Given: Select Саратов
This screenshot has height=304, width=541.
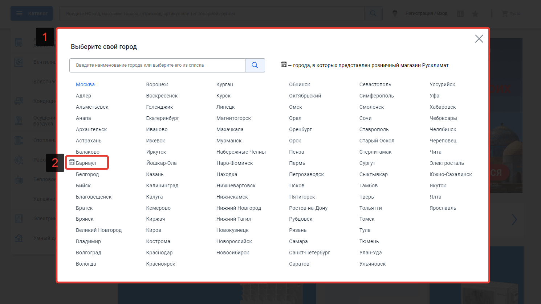Looking at the screenshot, I should [x=299, y=264].
